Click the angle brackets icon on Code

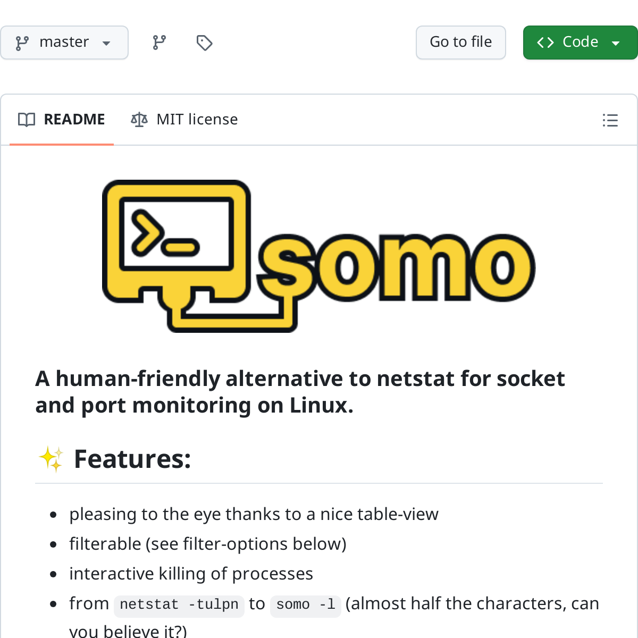coord(545,43)
